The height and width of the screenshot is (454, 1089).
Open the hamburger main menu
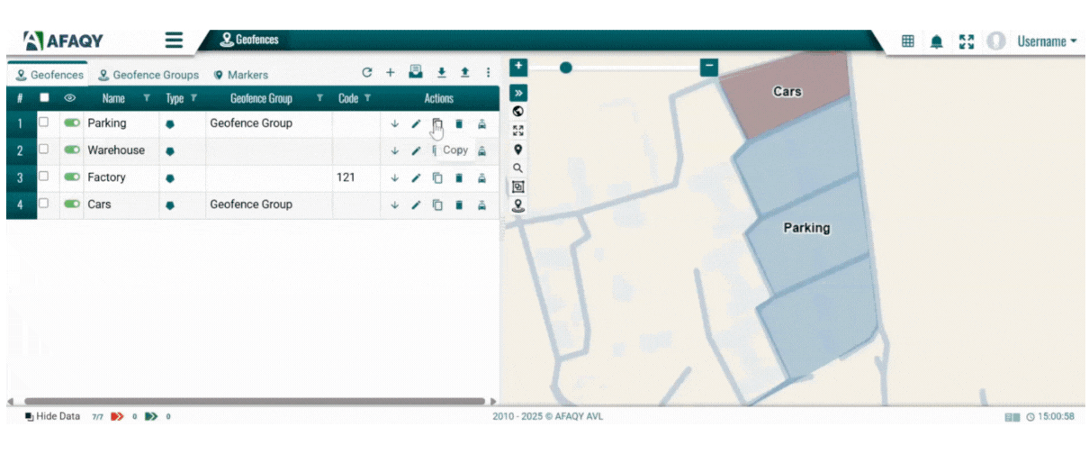[x=174, y=41]
